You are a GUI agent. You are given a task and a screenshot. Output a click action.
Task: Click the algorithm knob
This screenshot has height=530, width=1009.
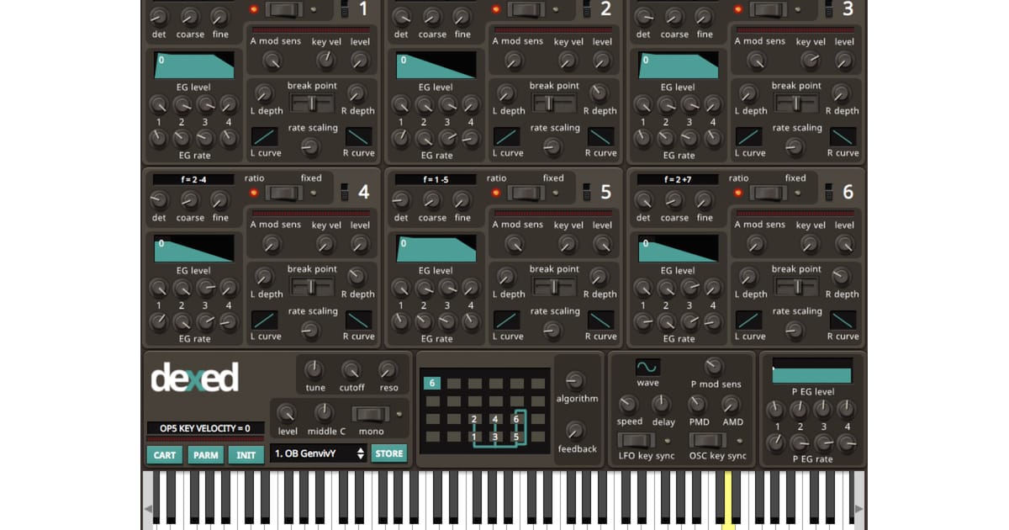pyautogui.click(x=575, y=380)
